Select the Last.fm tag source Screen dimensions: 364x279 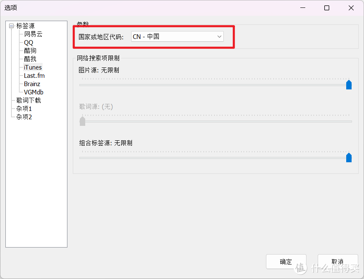[34, 75]
